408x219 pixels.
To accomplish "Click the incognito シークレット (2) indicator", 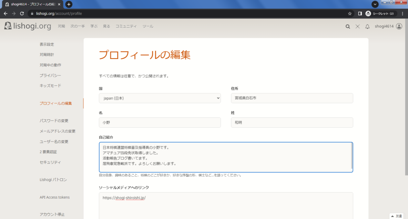I will pos(380,14).
